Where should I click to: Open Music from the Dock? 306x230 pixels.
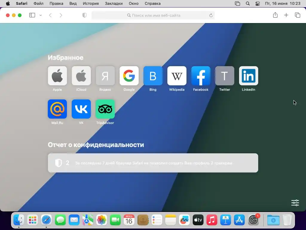pos(212,220)
